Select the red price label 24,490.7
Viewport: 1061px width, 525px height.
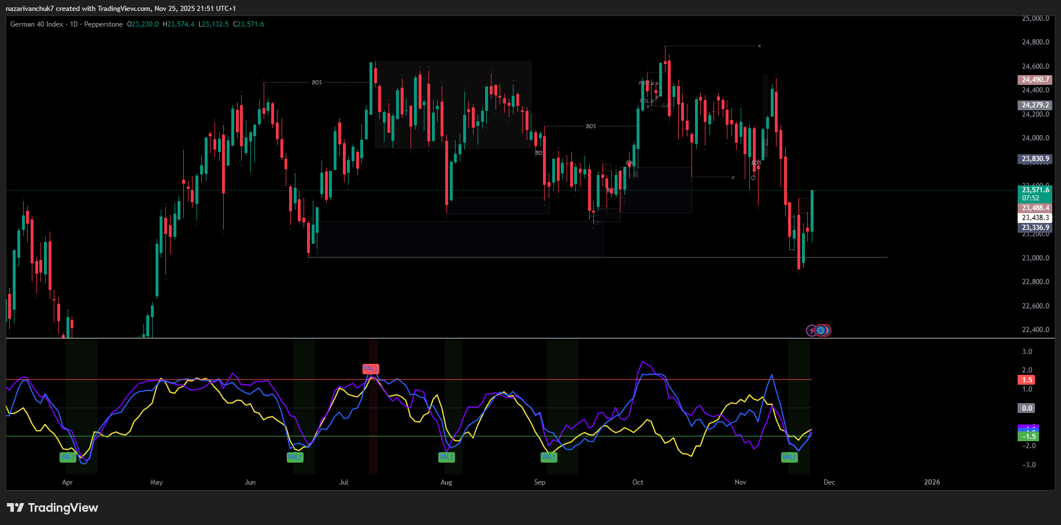(x=1034, y=80)
